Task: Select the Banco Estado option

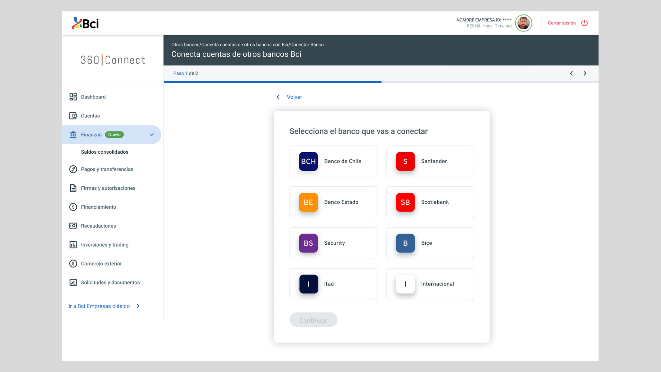Action: coord(333,202)
